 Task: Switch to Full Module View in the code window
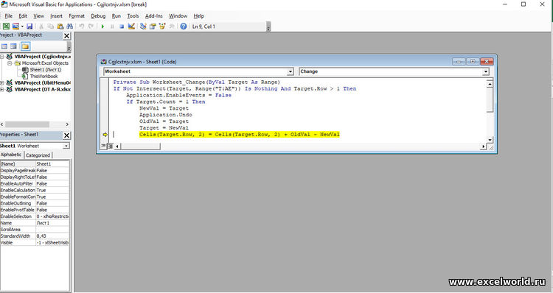tap(110, 146)
